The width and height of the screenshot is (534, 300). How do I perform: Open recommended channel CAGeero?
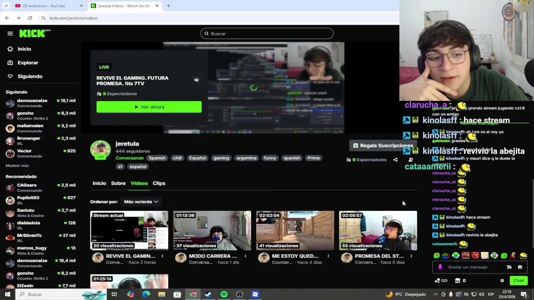point(40,187)
